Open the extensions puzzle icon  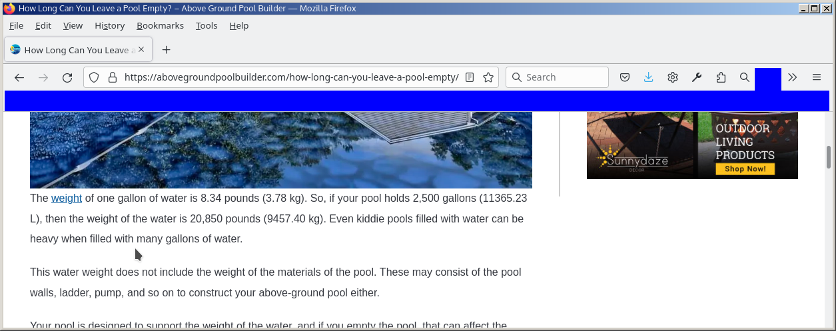(x=721, y=77)
